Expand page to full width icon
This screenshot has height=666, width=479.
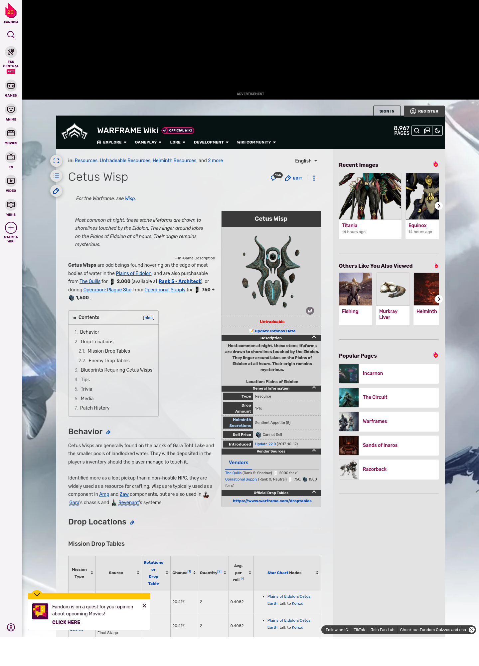click(56, 161)
